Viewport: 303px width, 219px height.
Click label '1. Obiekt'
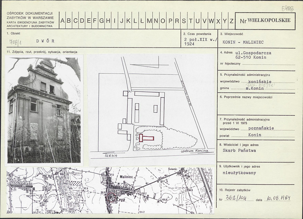click(x=13, y=33)
